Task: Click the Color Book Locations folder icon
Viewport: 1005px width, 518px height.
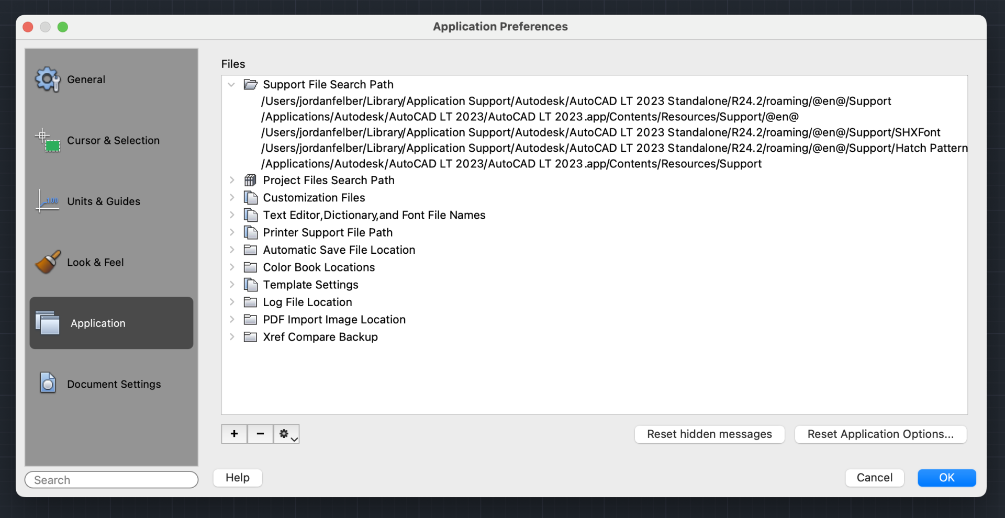Action: [251, 267]
